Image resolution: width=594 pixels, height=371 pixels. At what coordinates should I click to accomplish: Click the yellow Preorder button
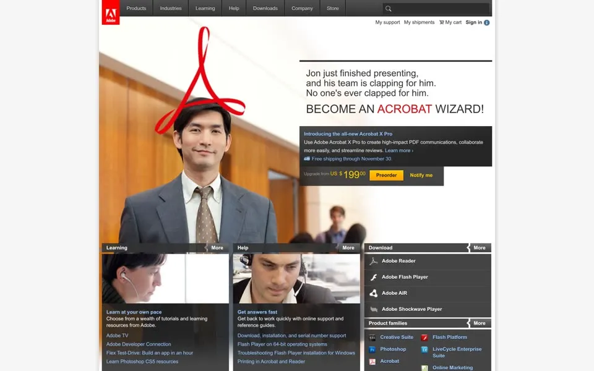click(x=386, y=175)
